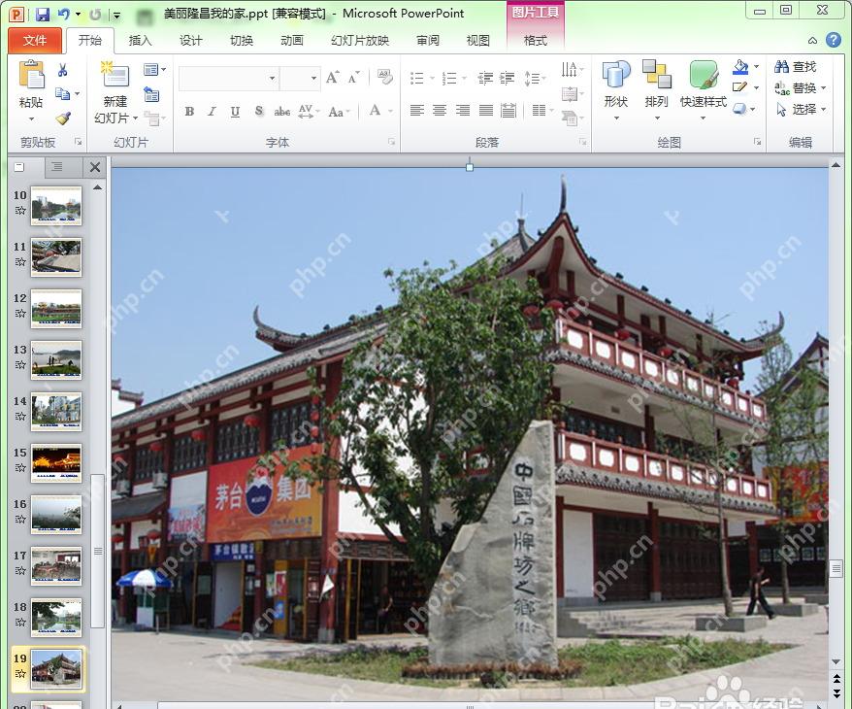The width and height of the screenshot is (852, 709).
Task: Open the Font dialog launcher
Action: 391,142
